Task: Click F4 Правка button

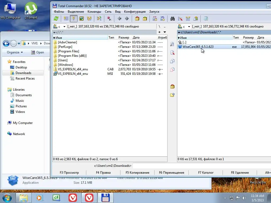Action: (x=103, y=172)
